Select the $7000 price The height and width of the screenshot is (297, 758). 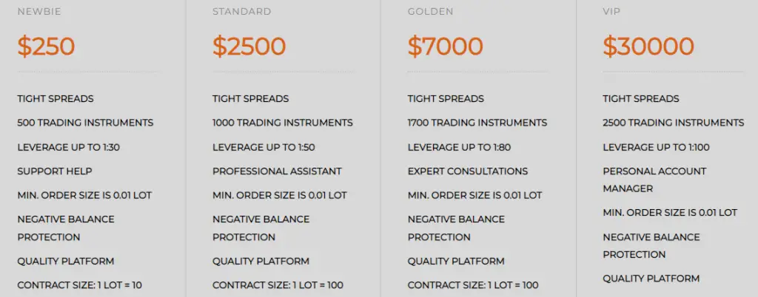pyautogui.click(x=445, y=47)
